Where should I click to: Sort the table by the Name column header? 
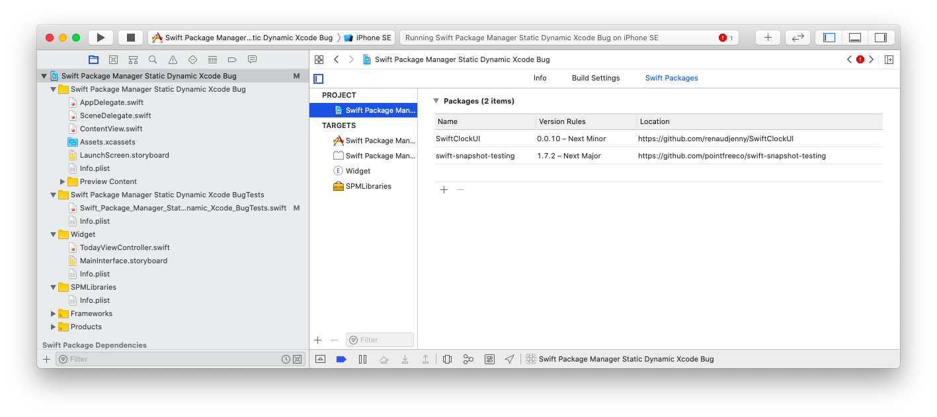tap(485, 121)
